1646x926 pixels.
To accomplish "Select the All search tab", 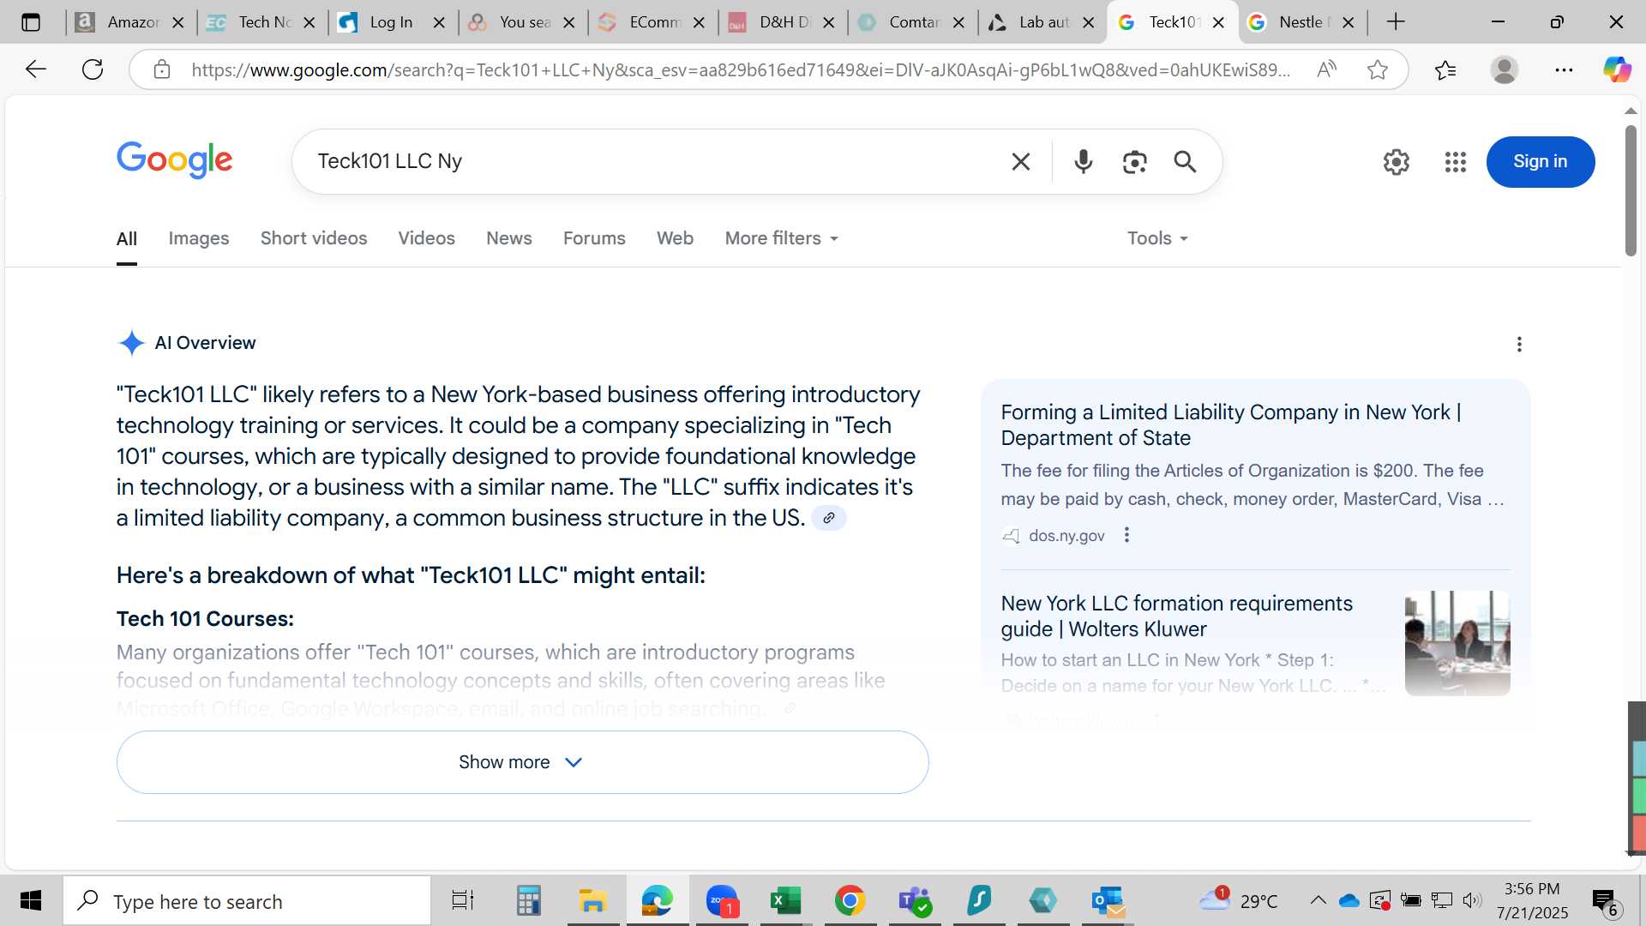I will coord(127,238).
